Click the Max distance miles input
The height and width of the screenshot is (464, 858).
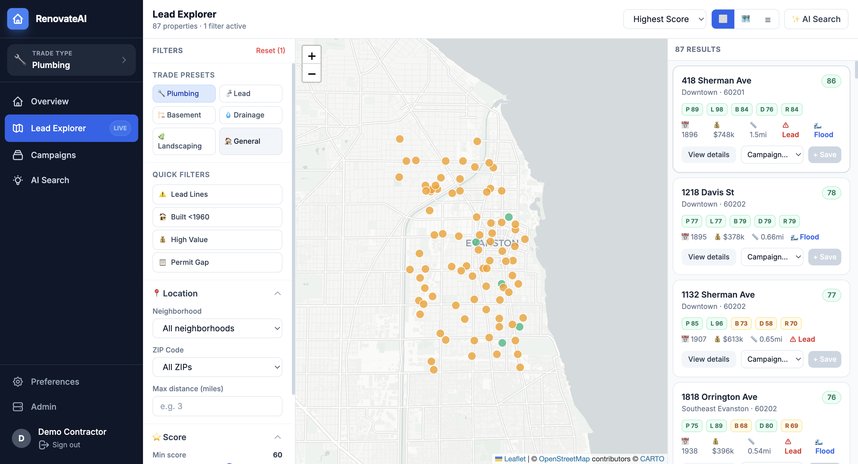pyautogui.click(x=217, y=406)
